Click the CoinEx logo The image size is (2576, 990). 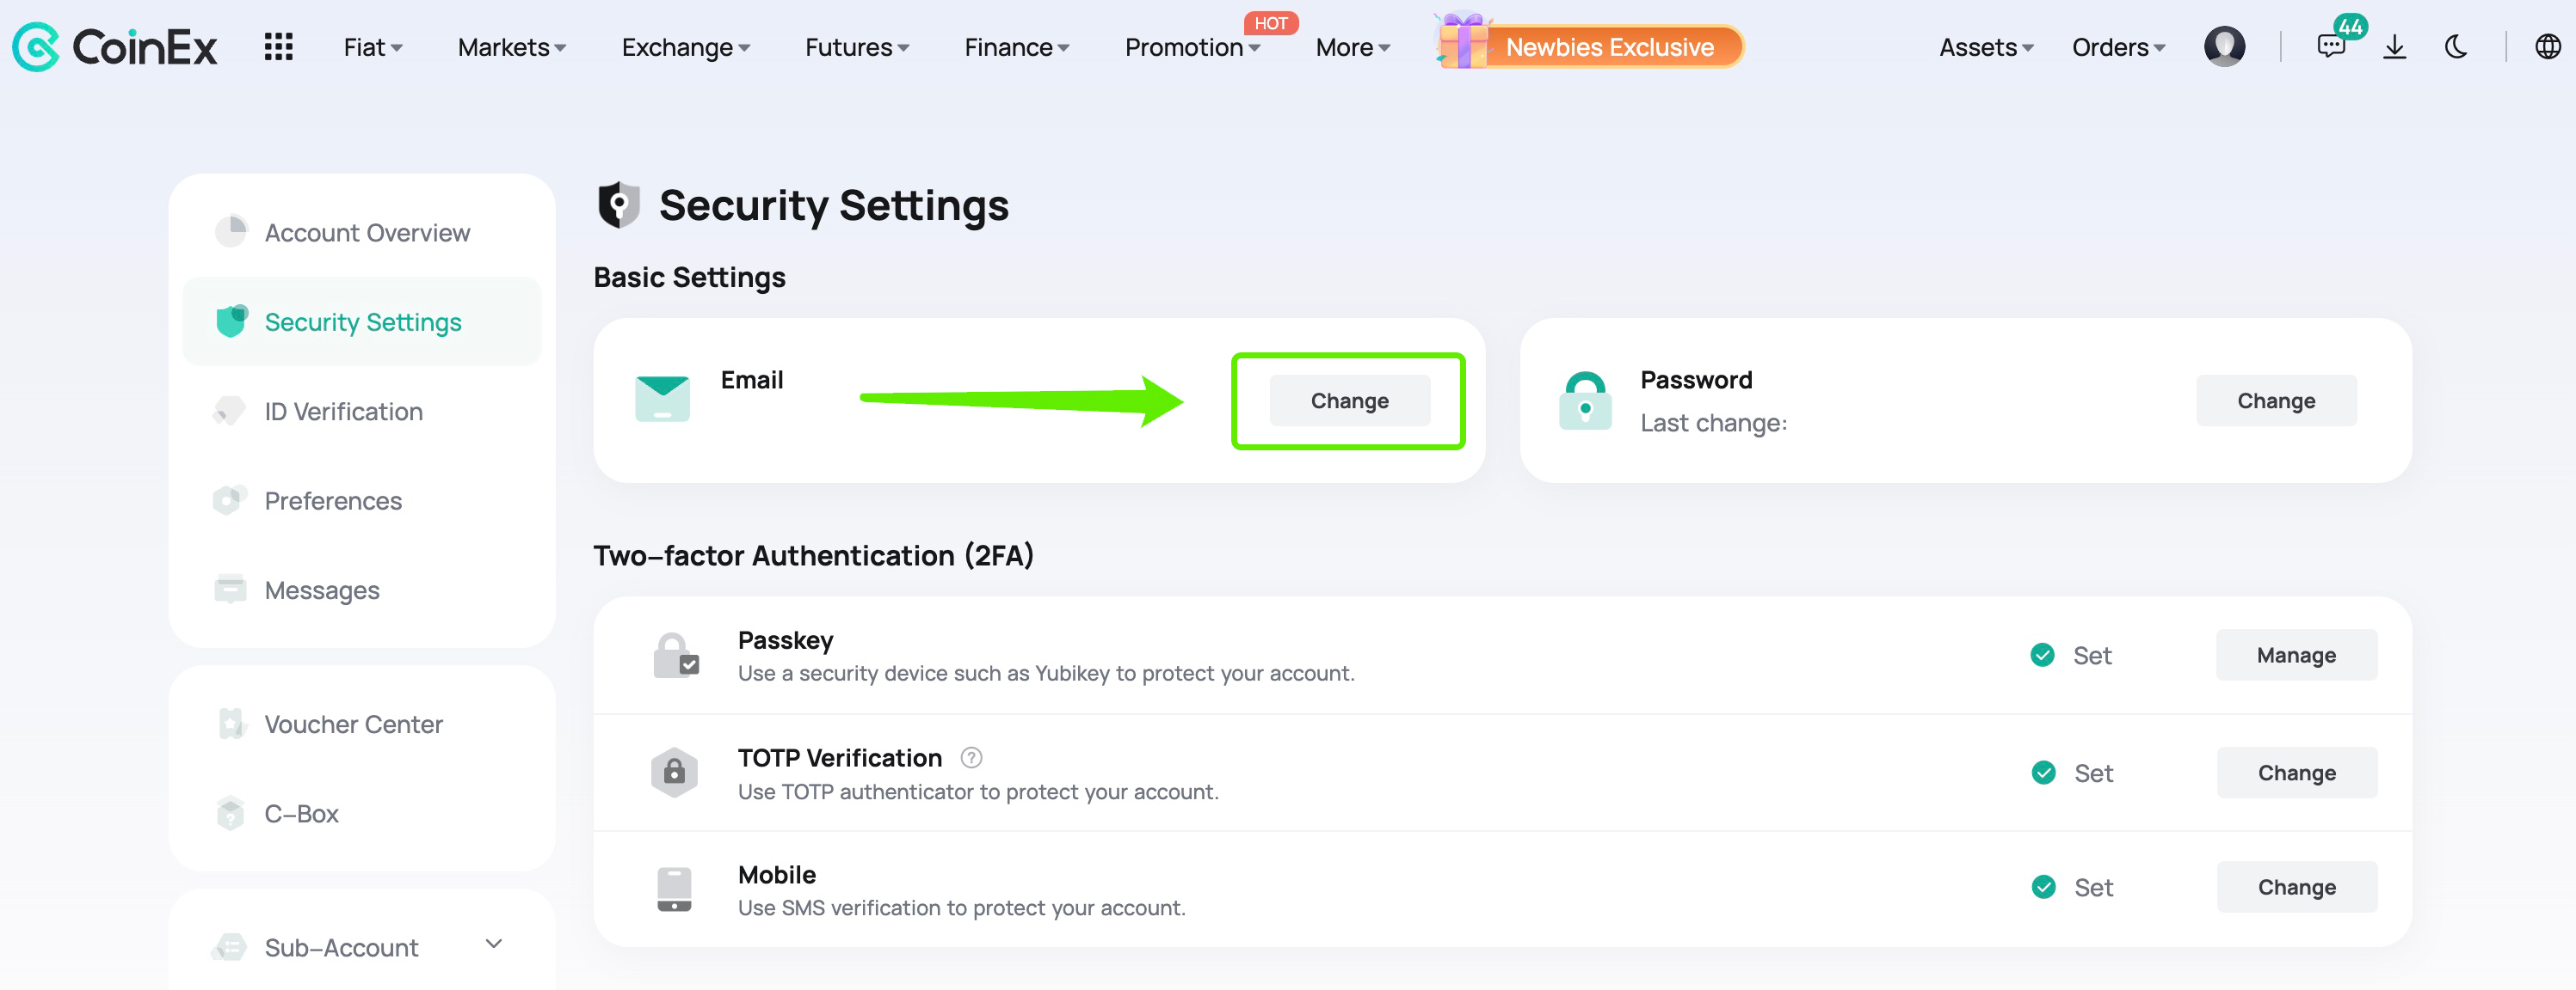click(115, 47)
